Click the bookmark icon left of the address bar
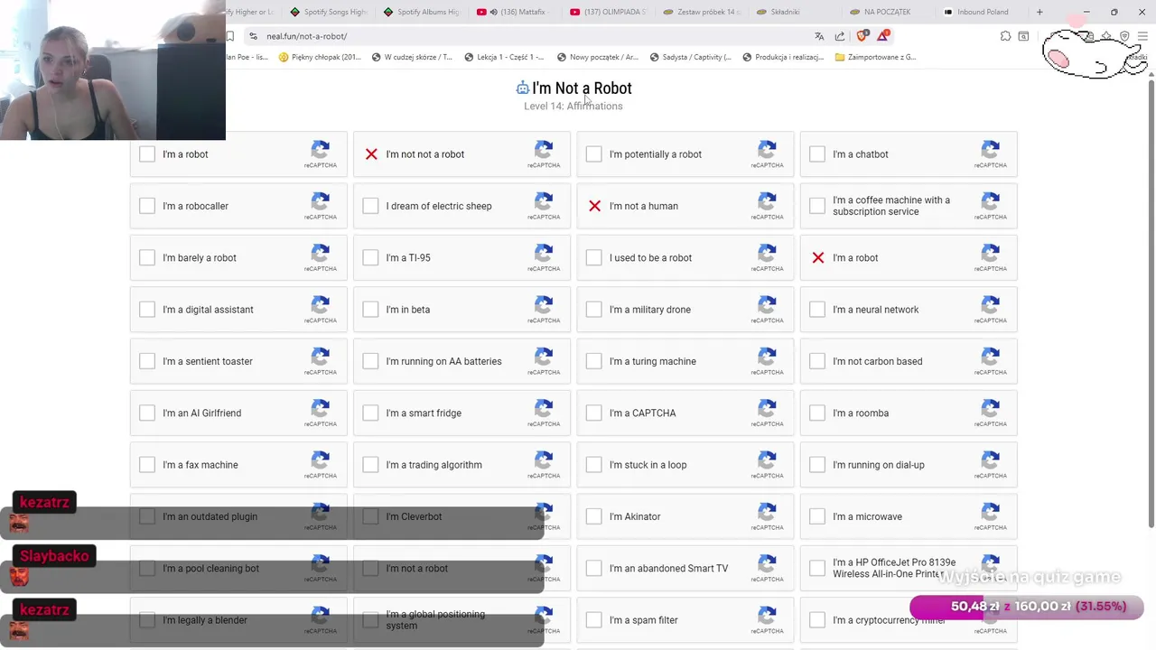This screenshot has width=1156, height=650. 230,36
